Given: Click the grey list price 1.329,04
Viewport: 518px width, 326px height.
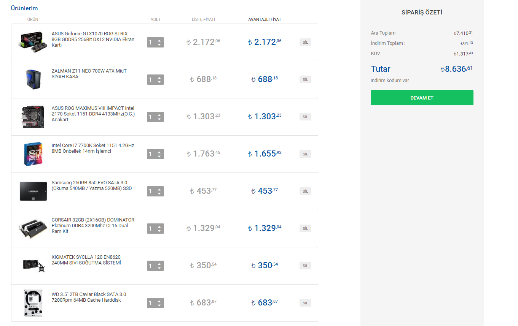Looking at the screenshot, I should [x=203, y=228].
